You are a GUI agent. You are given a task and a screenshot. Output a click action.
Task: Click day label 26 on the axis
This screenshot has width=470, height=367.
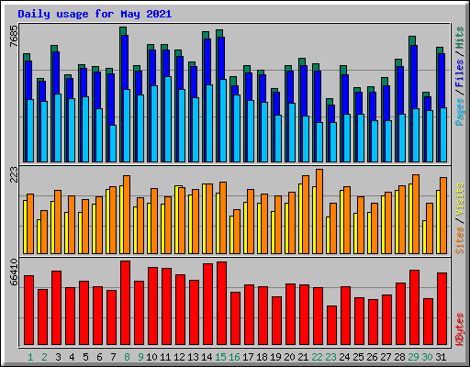(372, 357)
